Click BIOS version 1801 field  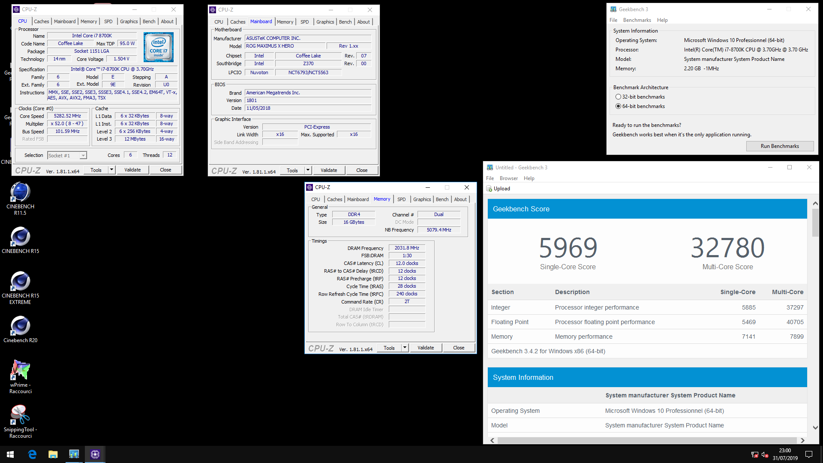click(308, 101)
